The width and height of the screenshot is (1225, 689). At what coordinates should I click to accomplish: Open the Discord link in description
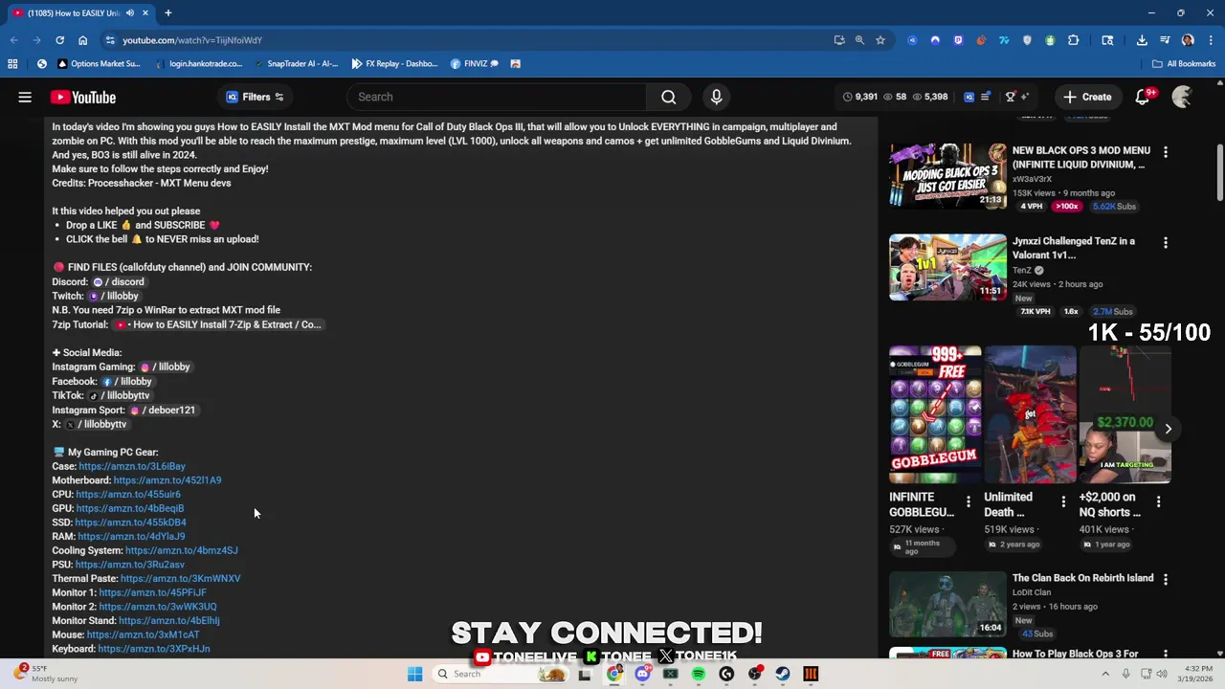click(x=119, y=282)
